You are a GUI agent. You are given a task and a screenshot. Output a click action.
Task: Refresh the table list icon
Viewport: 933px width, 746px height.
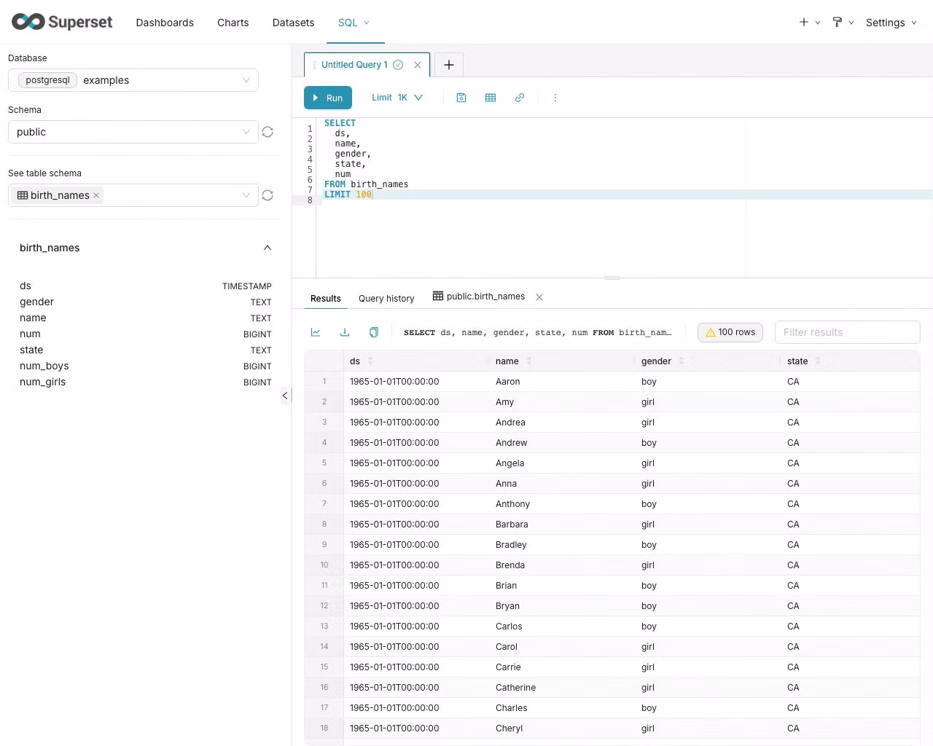click(268, 195)
